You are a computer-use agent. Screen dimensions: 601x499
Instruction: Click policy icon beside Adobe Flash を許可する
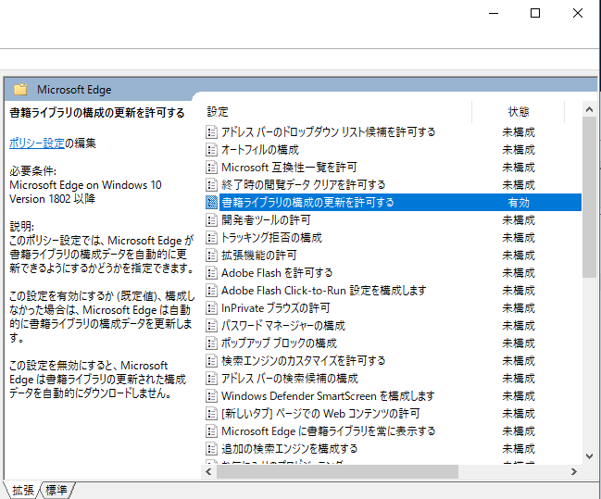click(211, 273)
